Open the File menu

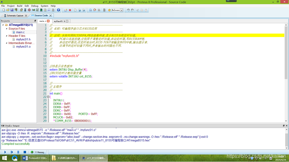(3, 6)
